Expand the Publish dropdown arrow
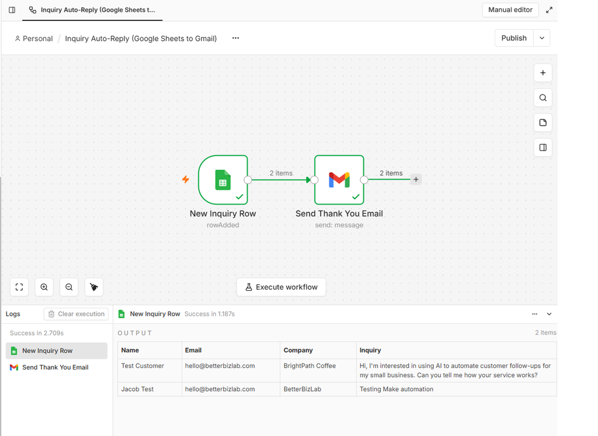598x436 pixels. [541, 38]
